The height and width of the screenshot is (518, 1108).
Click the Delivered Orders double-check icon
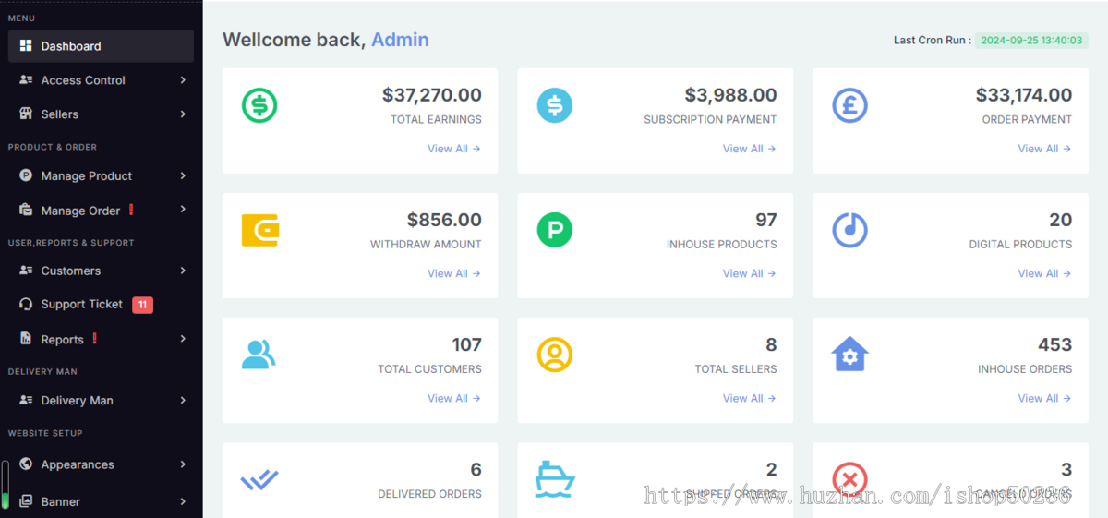tap(259, 480)
